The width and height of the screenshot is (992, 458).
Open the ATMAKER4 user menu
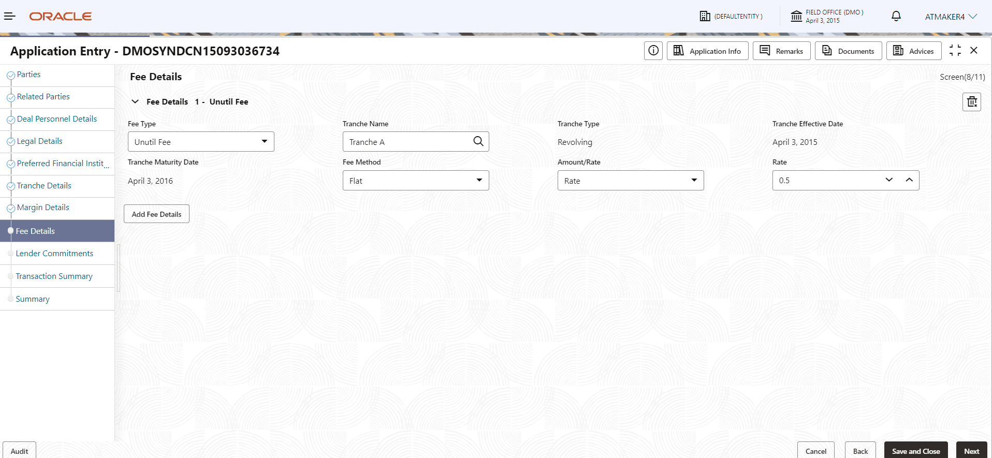pyautogui.click(x=951, y=17)
